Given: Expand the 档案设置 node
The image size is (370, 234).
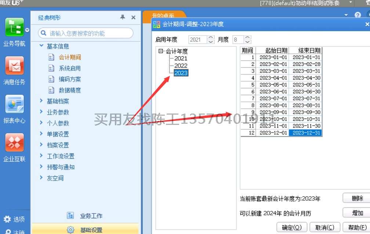Looking at the screenshot, I should point(41,145).
